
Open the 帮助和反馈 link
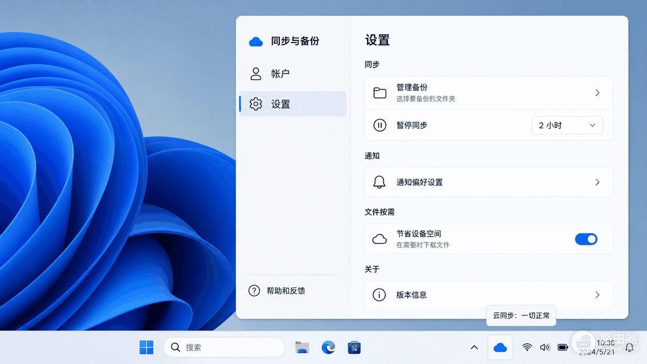pyautogui.click(x=277, y=291)
